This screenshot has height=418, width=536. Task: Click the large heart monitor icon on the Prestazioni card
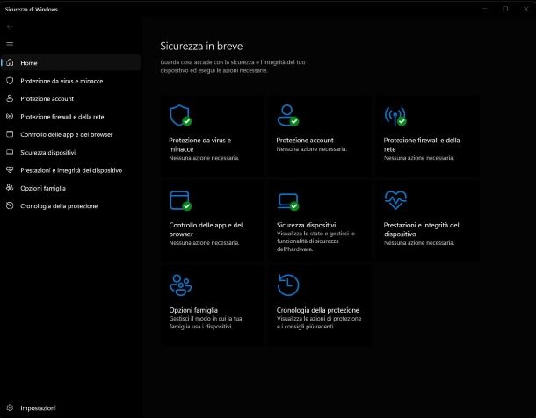(395, 200)
